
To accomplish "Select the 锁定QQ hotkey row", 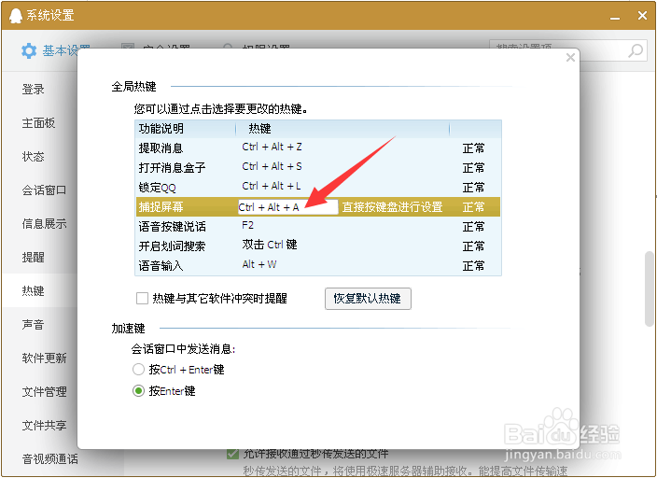I will [x=318, y=187].
